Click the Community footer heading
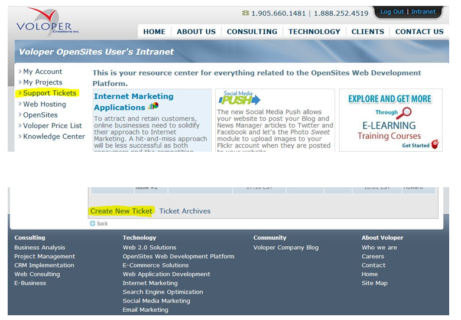The width and height of the screenshot is (461, 320). click(x=270, y=237)
